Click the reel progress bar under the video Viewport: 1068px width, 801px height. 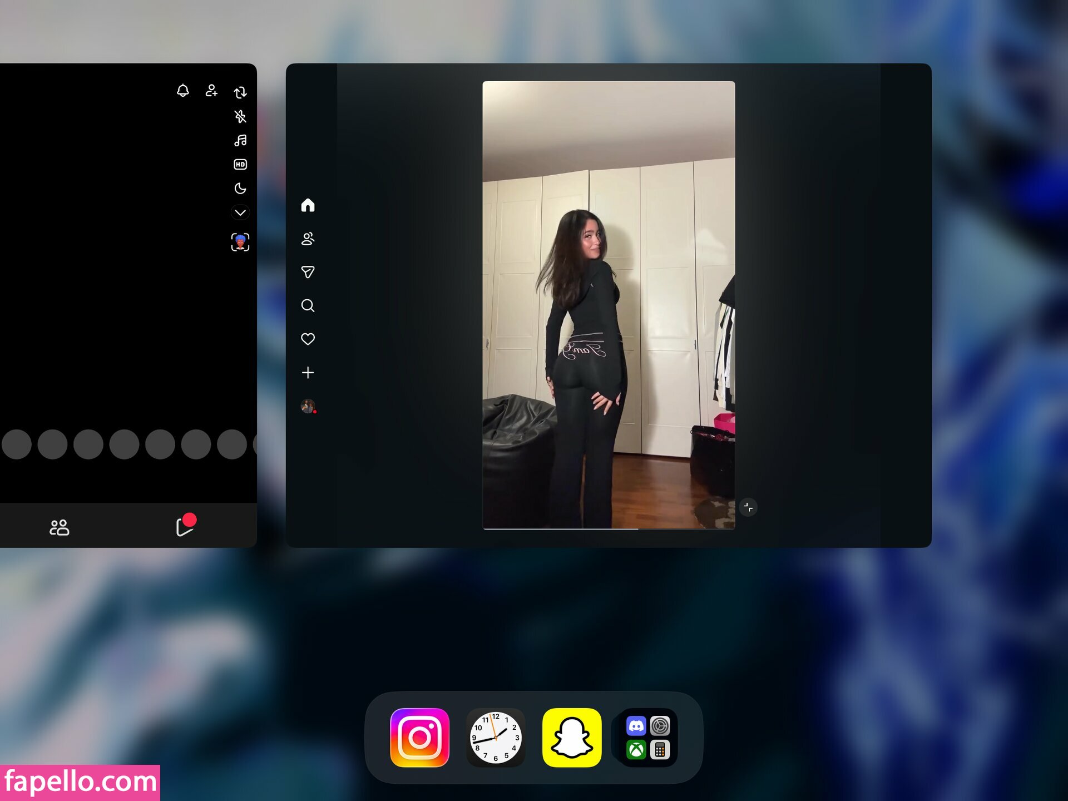click(609, 528)
